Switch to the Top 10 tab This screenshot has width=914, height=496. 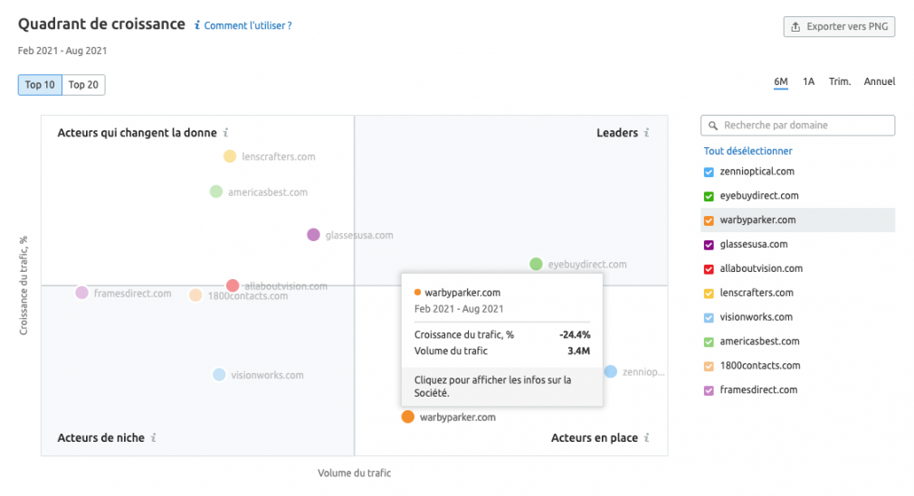pyautogui.click(x=40, y=85)
